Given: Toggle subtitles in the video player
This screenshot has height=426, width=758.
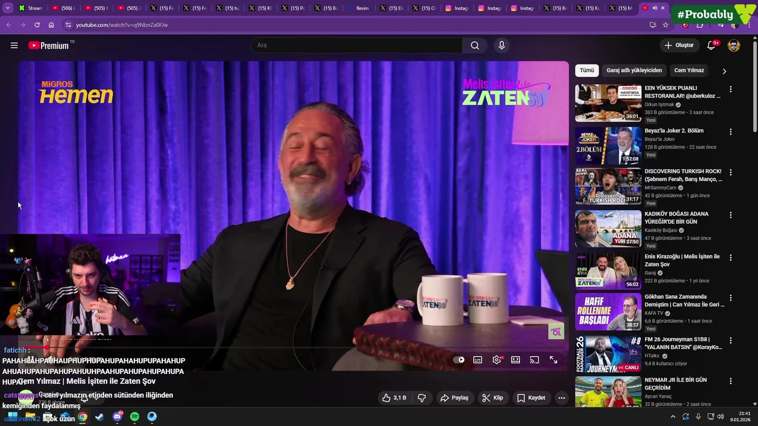Looking at the screenshot, I should (478, 360).
